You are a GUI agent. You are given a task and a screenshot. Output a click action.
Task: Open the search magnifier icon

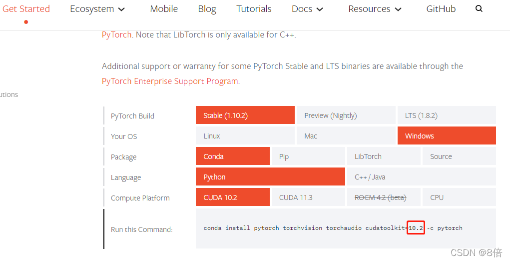[x=479, y=9]
